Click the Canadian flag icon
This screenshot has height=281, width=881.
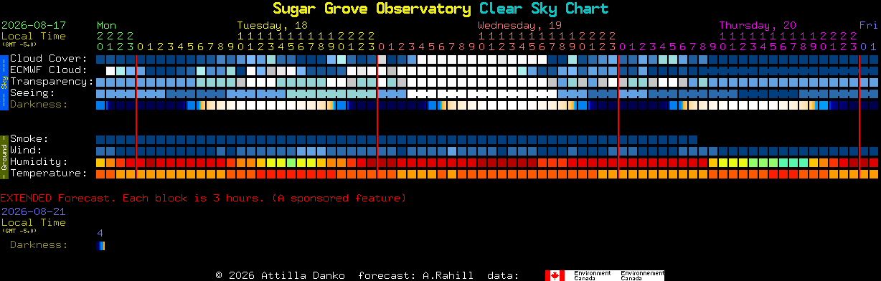pos(555,275)
